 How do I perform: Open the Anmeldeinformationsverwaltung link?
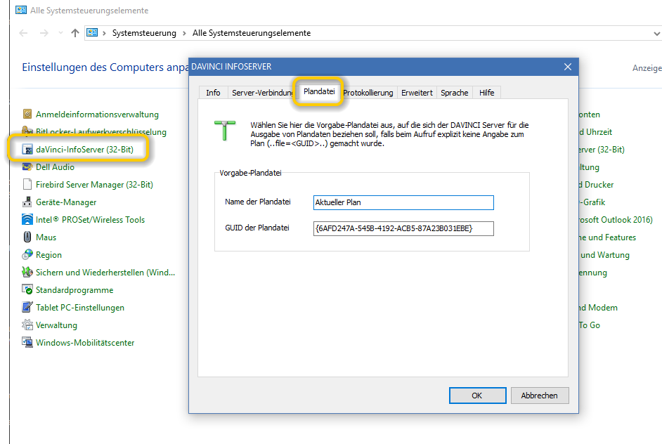(x=97, y=115)
